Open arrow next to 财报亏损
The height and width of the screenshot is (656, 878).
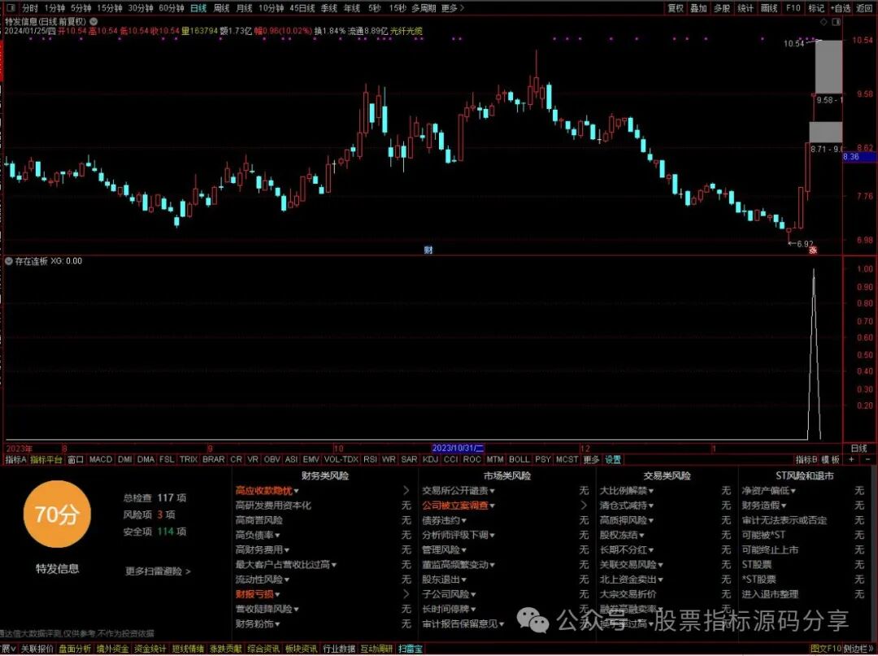(406, 594)
